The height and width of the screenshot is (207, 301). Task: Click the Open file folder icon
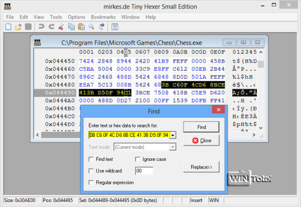[18, 26]
